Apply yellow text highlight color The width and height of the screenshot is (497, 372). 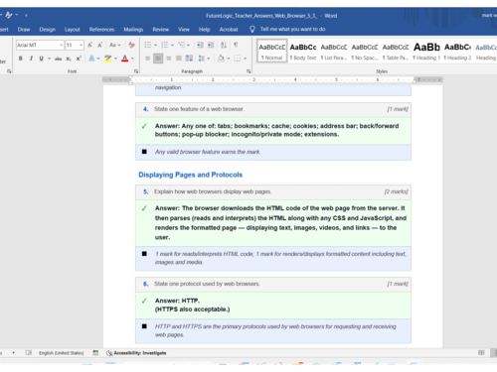tap(108, 59)
